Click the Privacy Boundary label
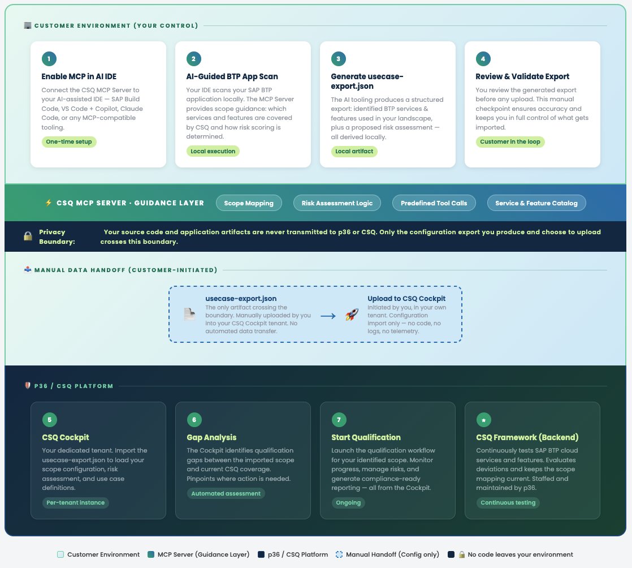 pyautogui.click(x=57, y=237)
